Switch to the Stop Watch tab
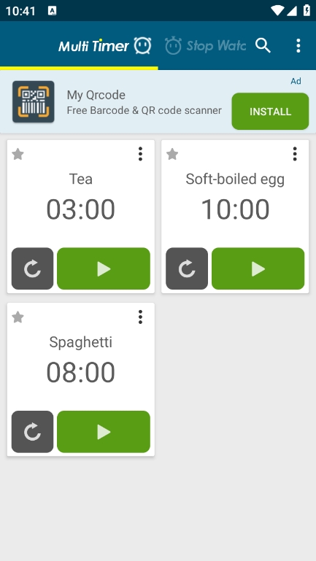 (x=205, y=46)
